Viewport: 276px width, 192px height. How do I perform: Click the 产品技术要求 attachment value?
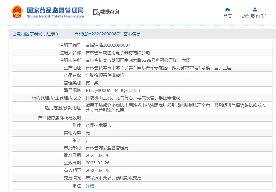point(98,125)
